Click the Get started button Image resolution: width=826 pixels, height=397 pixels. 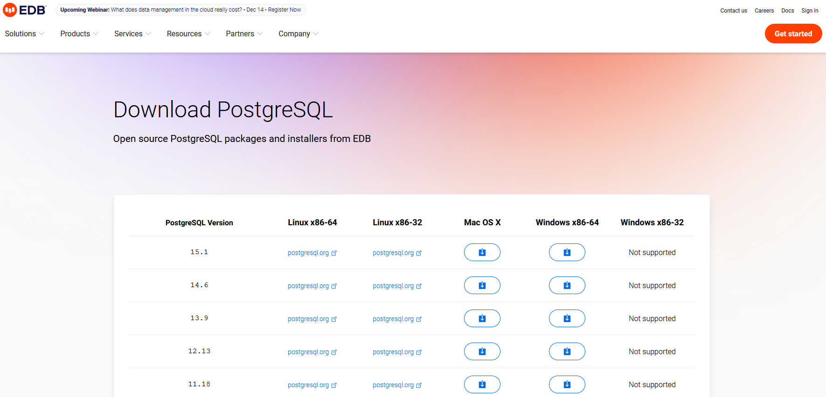tap(793, 34)
